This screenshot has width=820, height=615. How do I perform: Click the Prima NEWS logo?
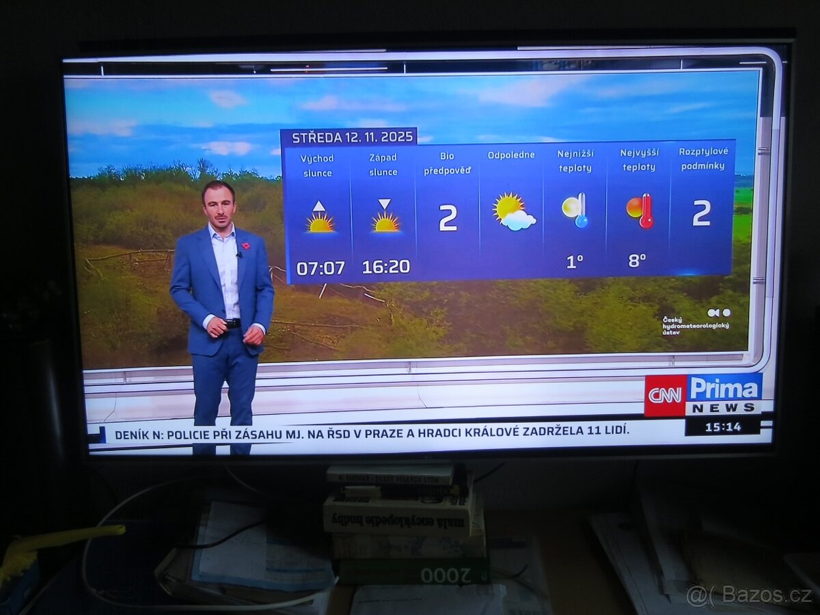click(x=724, y=394)
